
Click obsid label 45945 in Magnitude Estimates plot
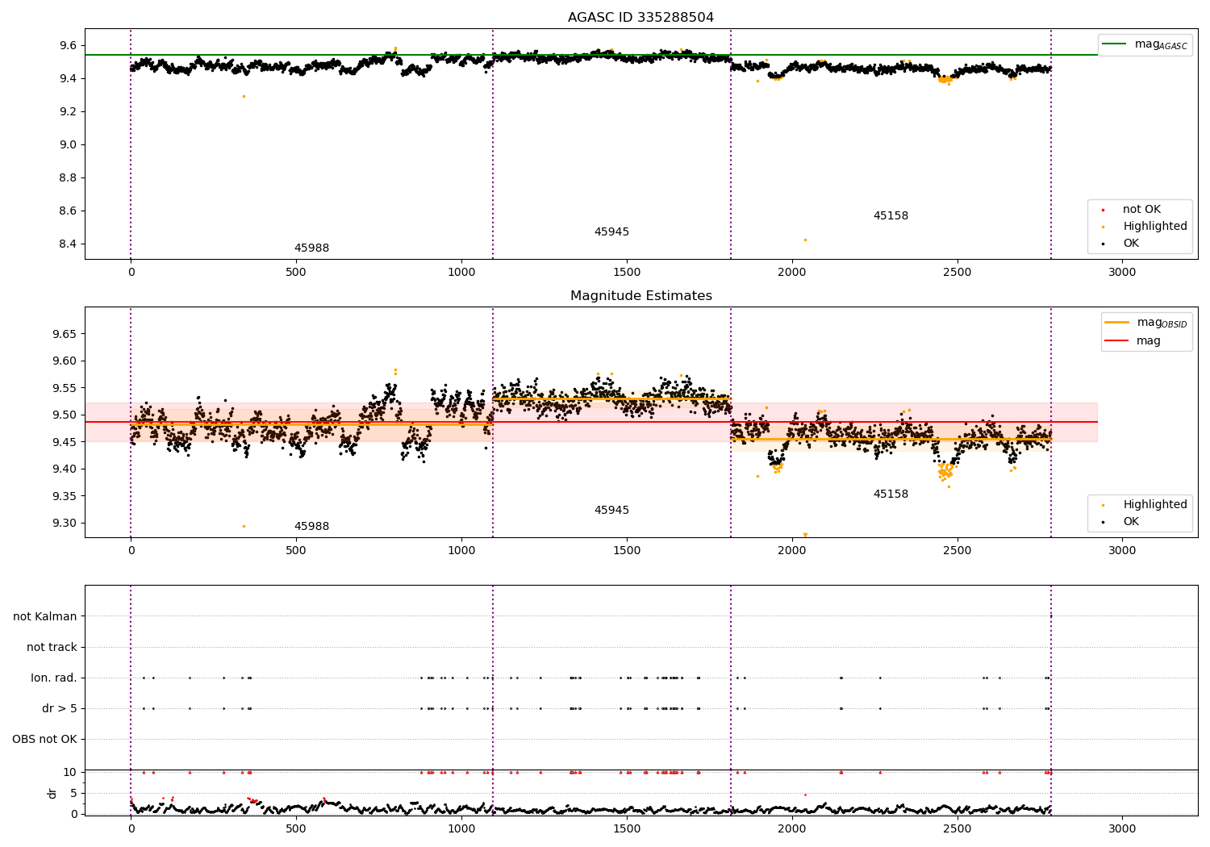click(x=611, y=511)
